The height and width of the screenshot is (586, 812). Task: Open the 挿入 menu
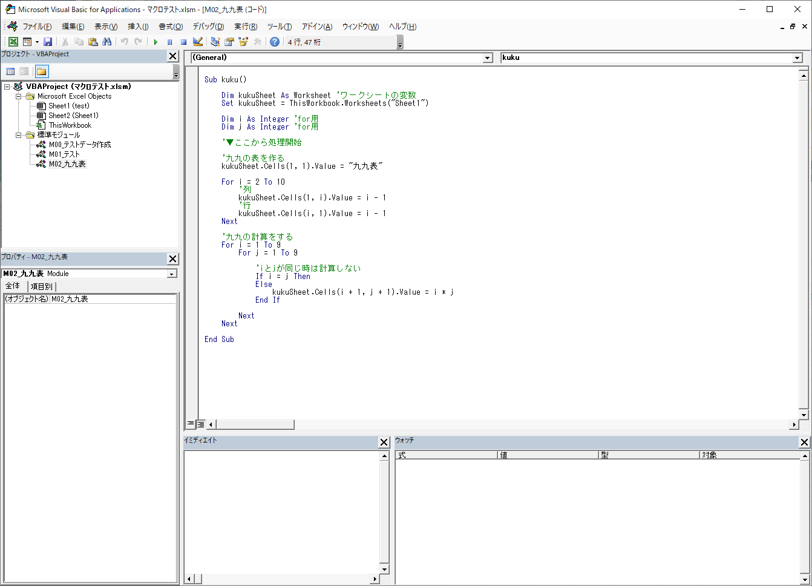coord(138,27)
